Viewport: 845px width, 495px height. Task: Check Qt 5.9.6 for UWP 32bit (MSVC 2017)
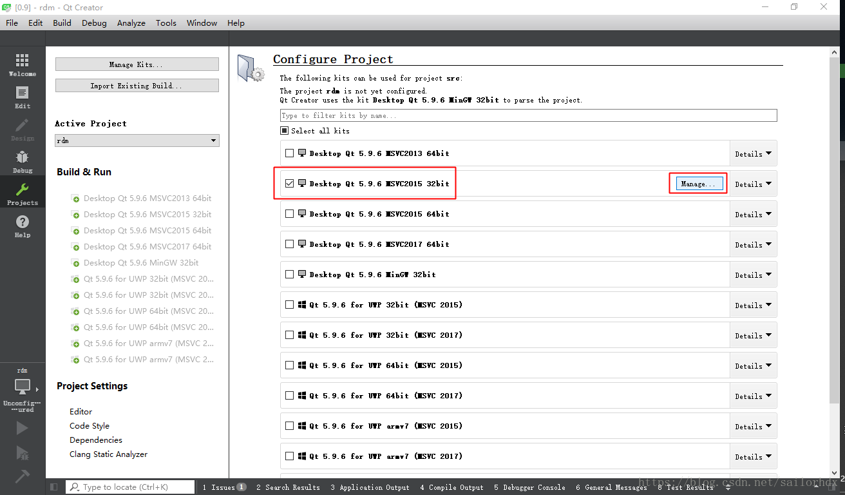pos(289,335)
